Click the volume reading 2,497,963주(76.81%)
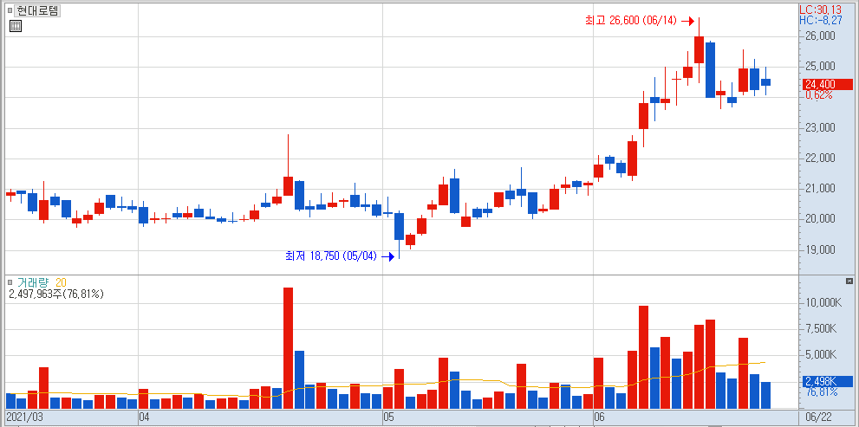Image resolution: width=859 pixels, height=427 pixels. point(56,294)
